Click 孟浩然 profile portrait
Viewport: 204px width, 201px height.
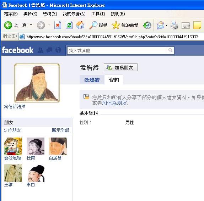tap(37, 83)
